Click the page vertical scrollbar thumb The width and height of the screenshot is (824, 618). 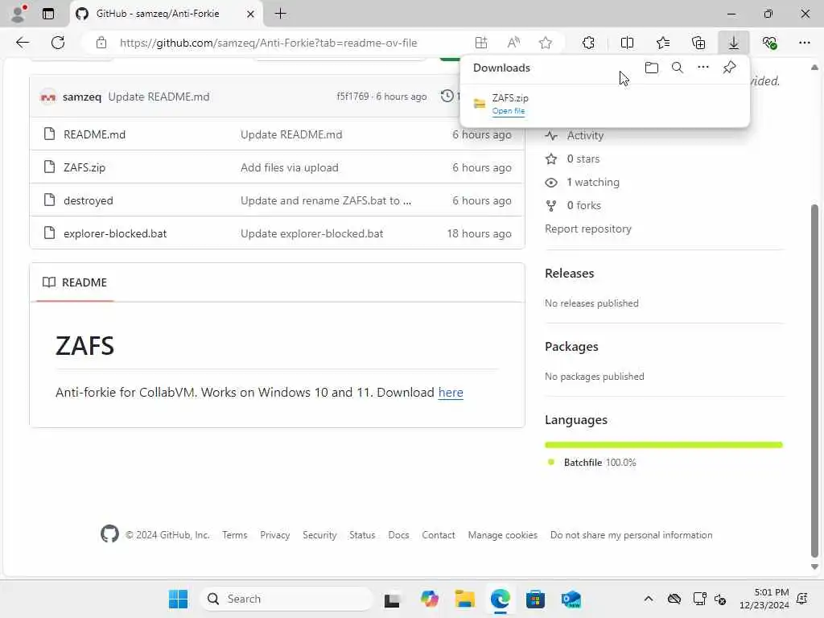tap(814, 381)
